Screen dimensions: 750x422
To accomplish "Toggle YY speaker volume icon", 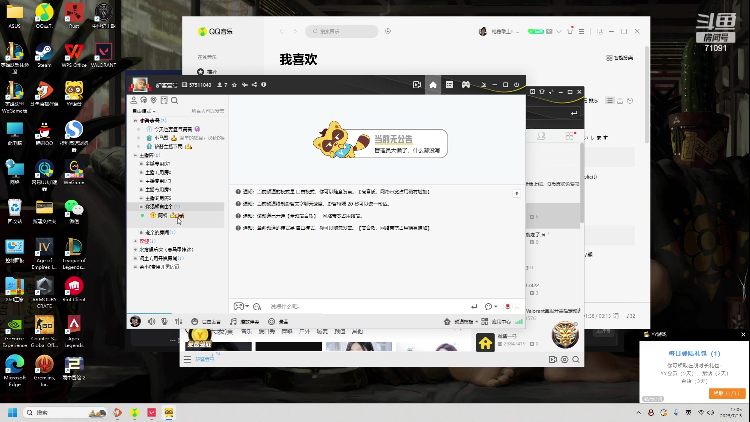I will [151, 322].
